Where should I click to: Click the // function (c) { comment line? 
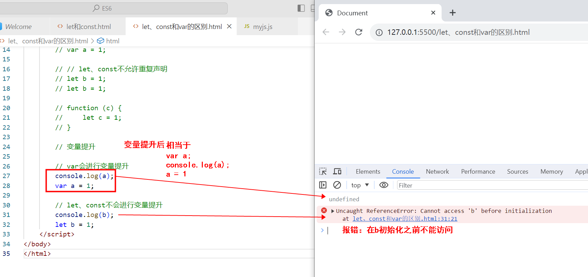[88, 108]
